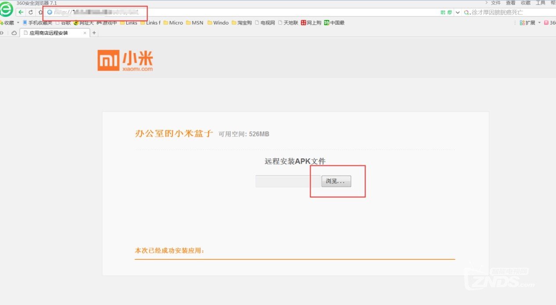The height and width of the screenshot is (305, 556).
Task: Click the Xiaomi logo
Action: point(125,60)
